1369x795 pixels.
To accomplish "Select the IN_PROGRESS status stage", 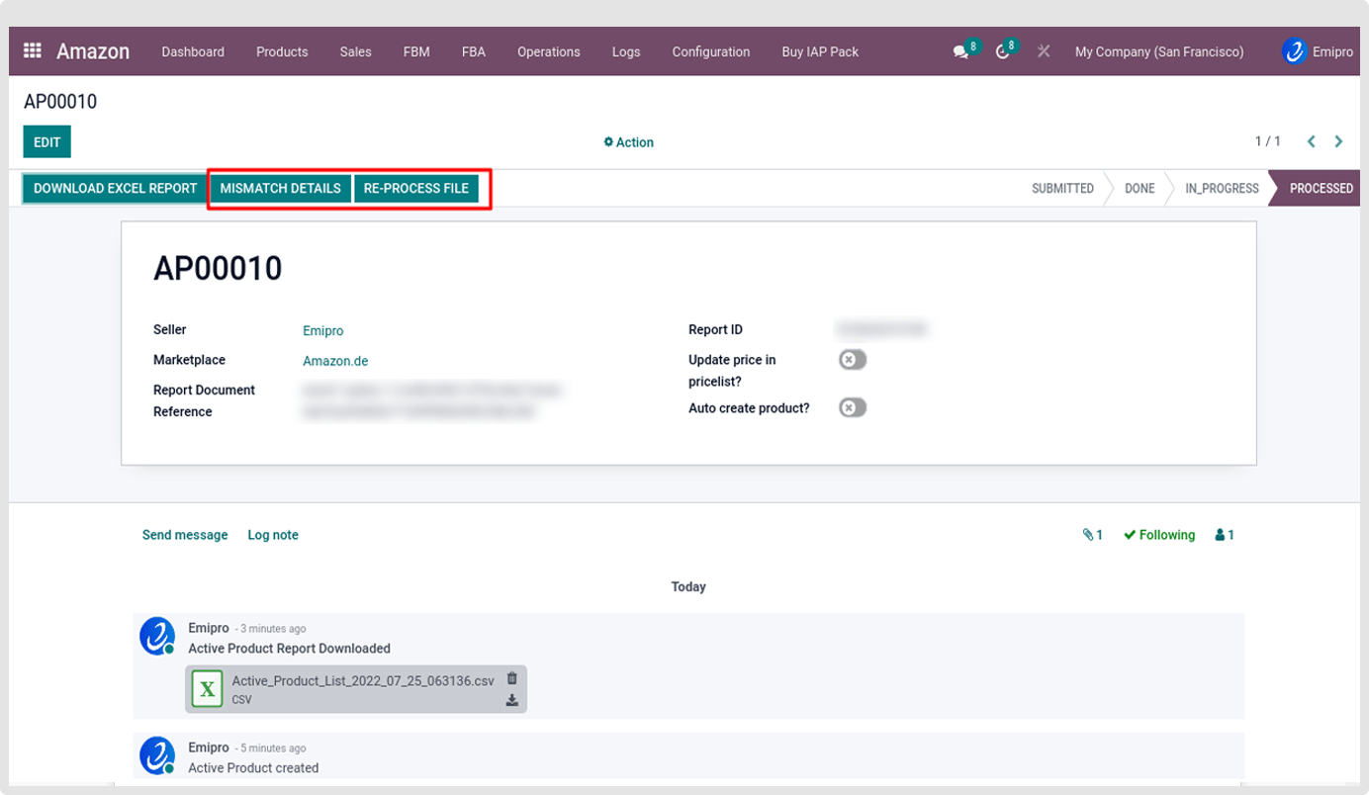I will [1222, 188].
